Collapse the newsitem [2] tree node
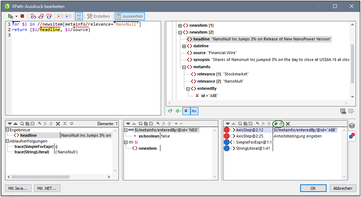 coord(180,32)
